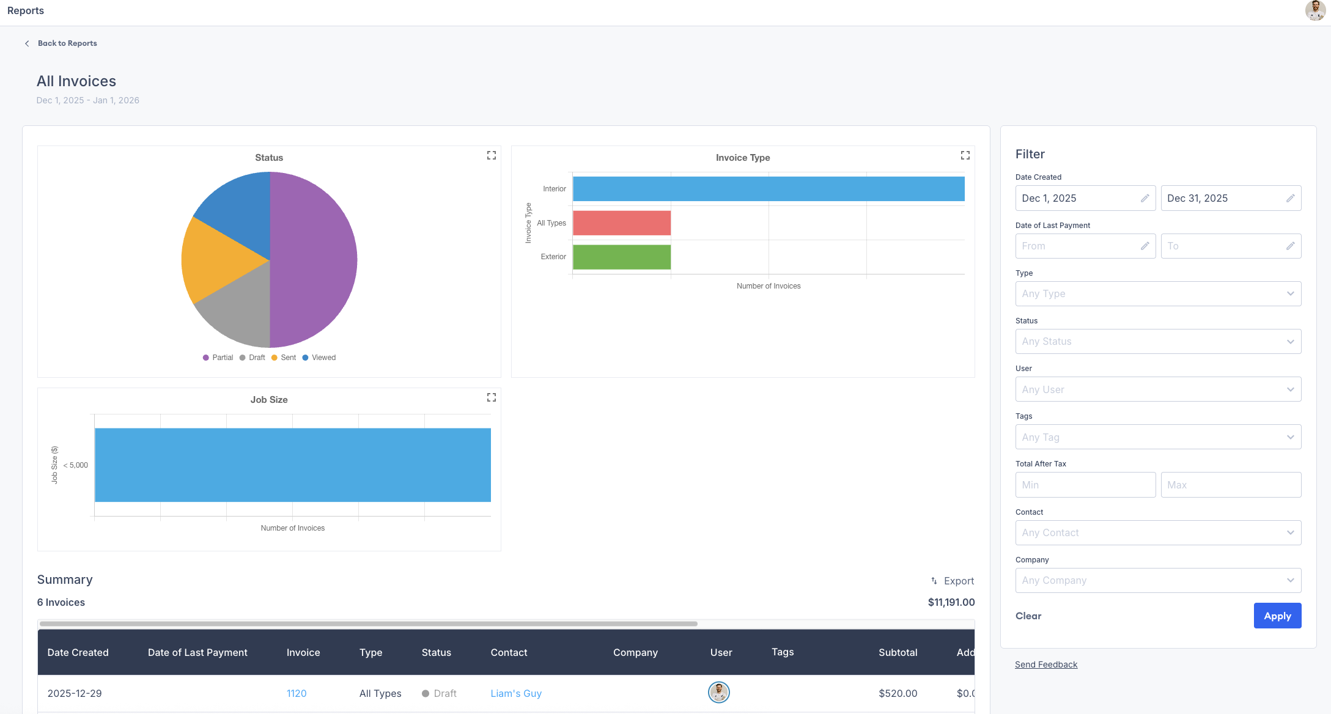Click the Total After Tax Max field
Screen dimensions: 1331x714
tap(1231, 485)
